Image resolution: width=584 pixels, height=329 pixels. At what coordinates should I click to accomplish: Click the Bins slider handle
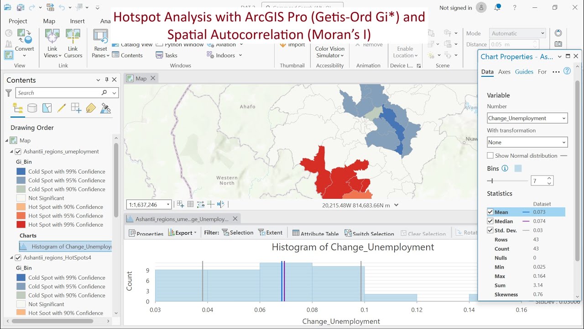(x=492, y=181)
